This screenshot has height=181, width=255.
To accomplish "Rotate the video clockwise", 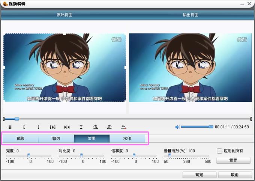I will (95, 127).
